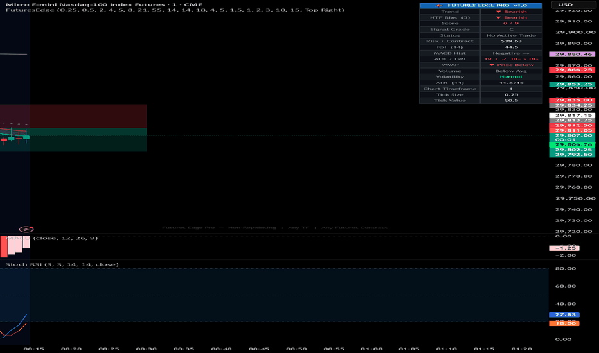Click the MACD -1.25 value label

pos(564,248)
